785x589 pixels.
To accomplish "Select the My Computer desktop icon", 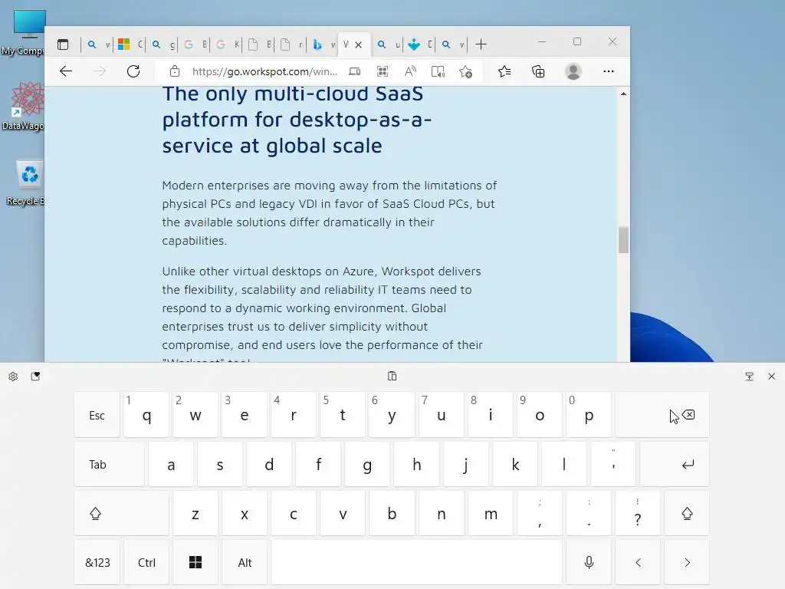I will tap(23, 33).
